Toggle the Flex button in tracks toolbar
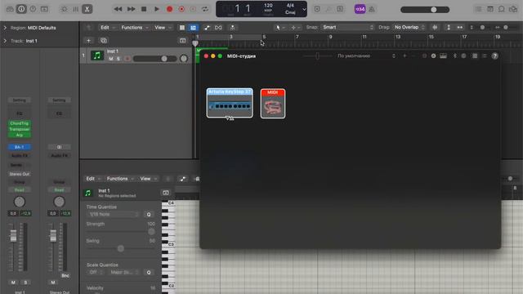523x294 pixels. click(218, 27)
